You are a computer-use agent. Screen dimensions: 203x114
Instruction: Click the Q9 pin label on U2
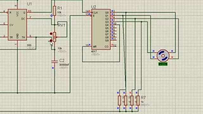[107, 41]
